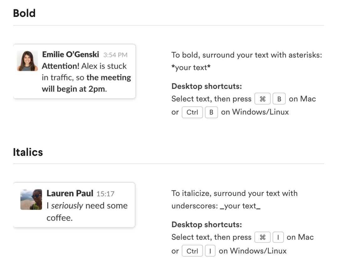Click the Italics section heading

pos(28,152)
